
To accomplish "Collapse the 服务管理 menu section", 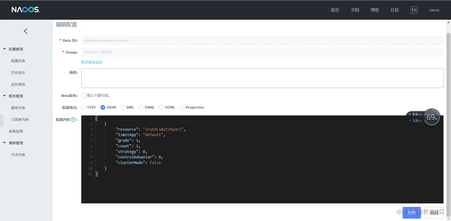I will 4,96.
